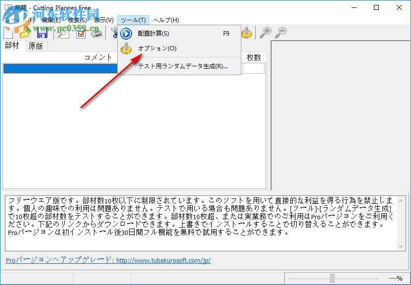Click the blue play icon next to 配置計算
The width and height of the screenshot is (411, 285).
(126, 33)
